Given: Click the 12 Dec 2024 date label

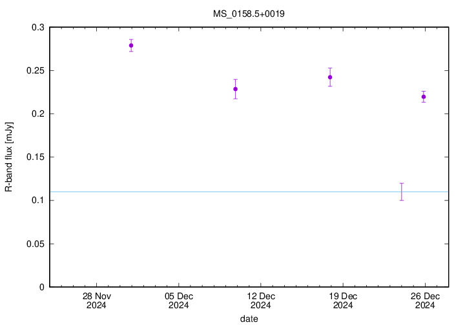Looking at the screenshot, I should (x=260, y=300).
